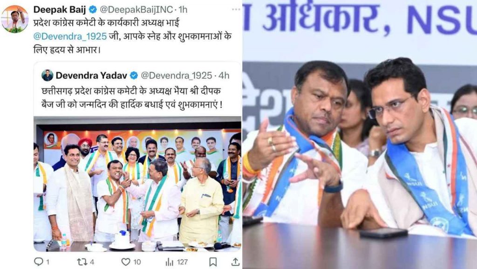The width and height of the screenshot is (477, 269).
Task: Open Deepak Baij's profile picture
Action: click(x=14, y=19)
